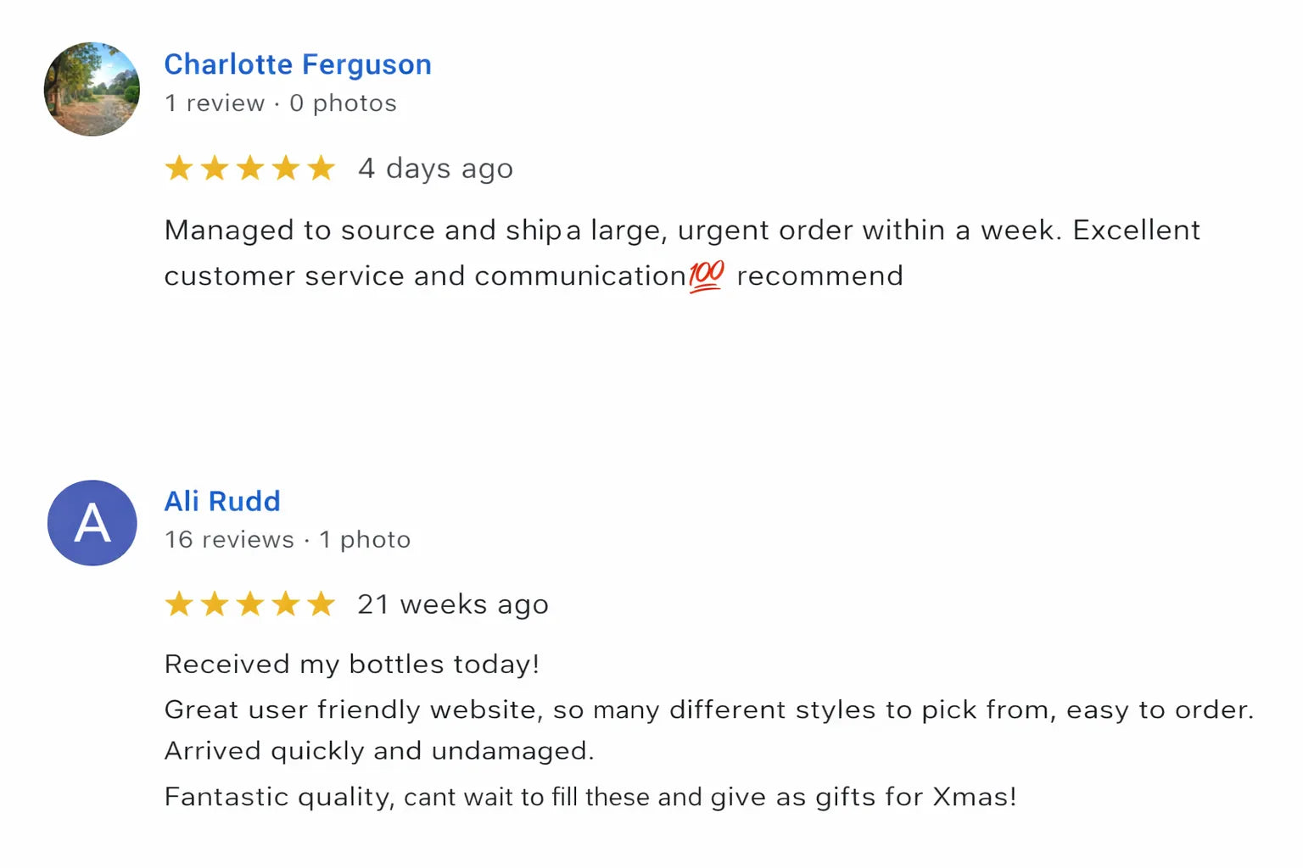Image resolution: width=1303 pixels, height=868 pixels.
Task: Click the "Received my bottles today!" line
Action: pyautogui.click(x=351, y=664)
